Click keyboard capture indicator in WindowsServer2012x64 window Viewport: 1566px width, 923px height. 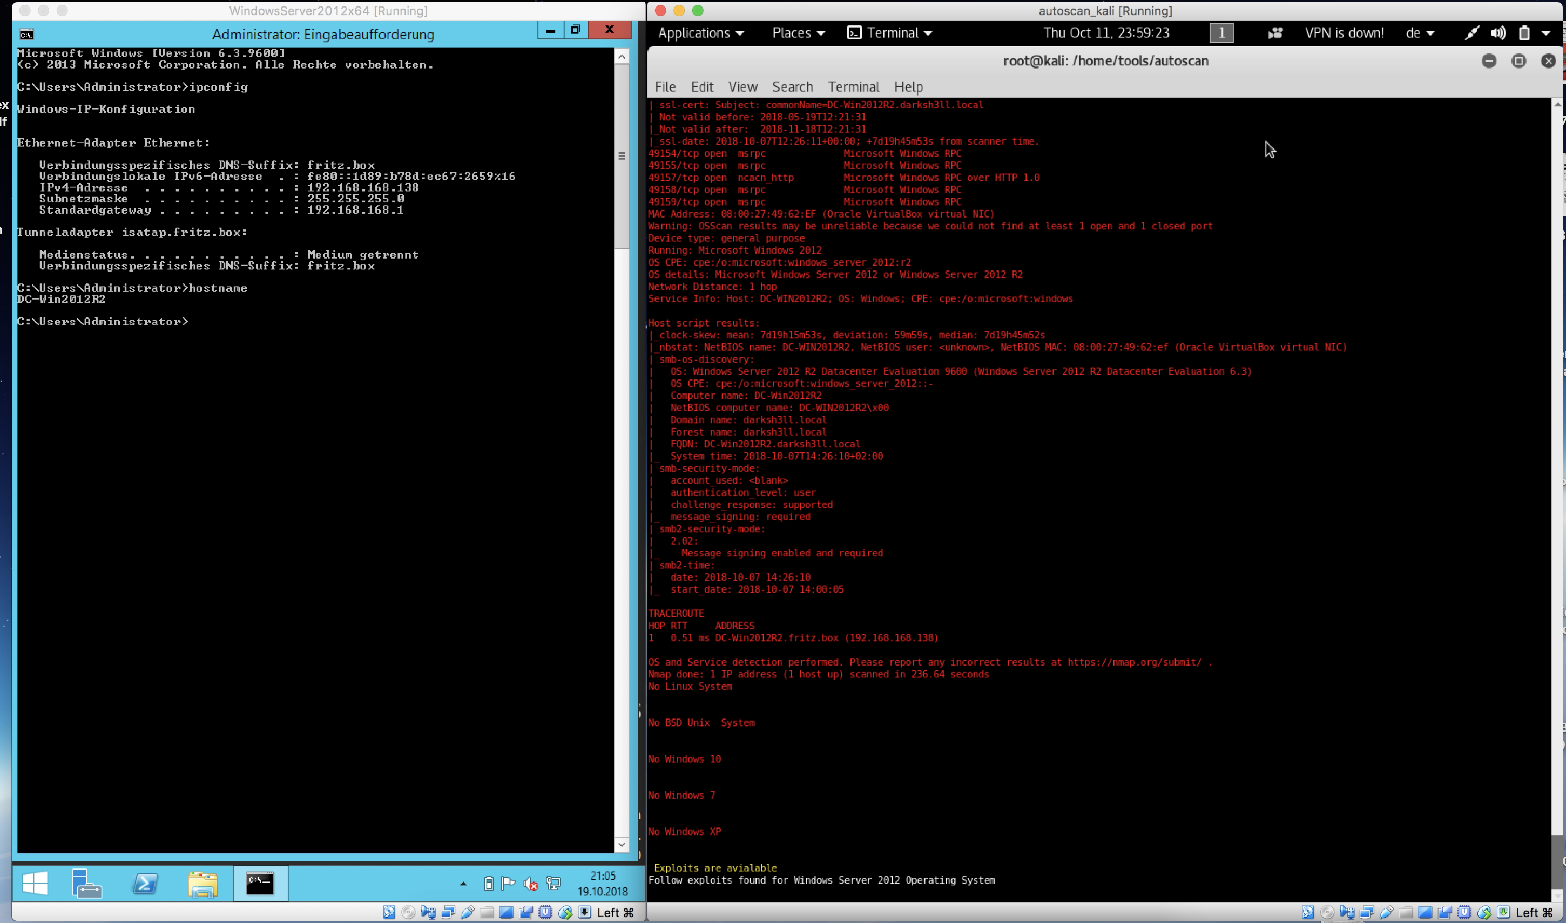[585, 912]
